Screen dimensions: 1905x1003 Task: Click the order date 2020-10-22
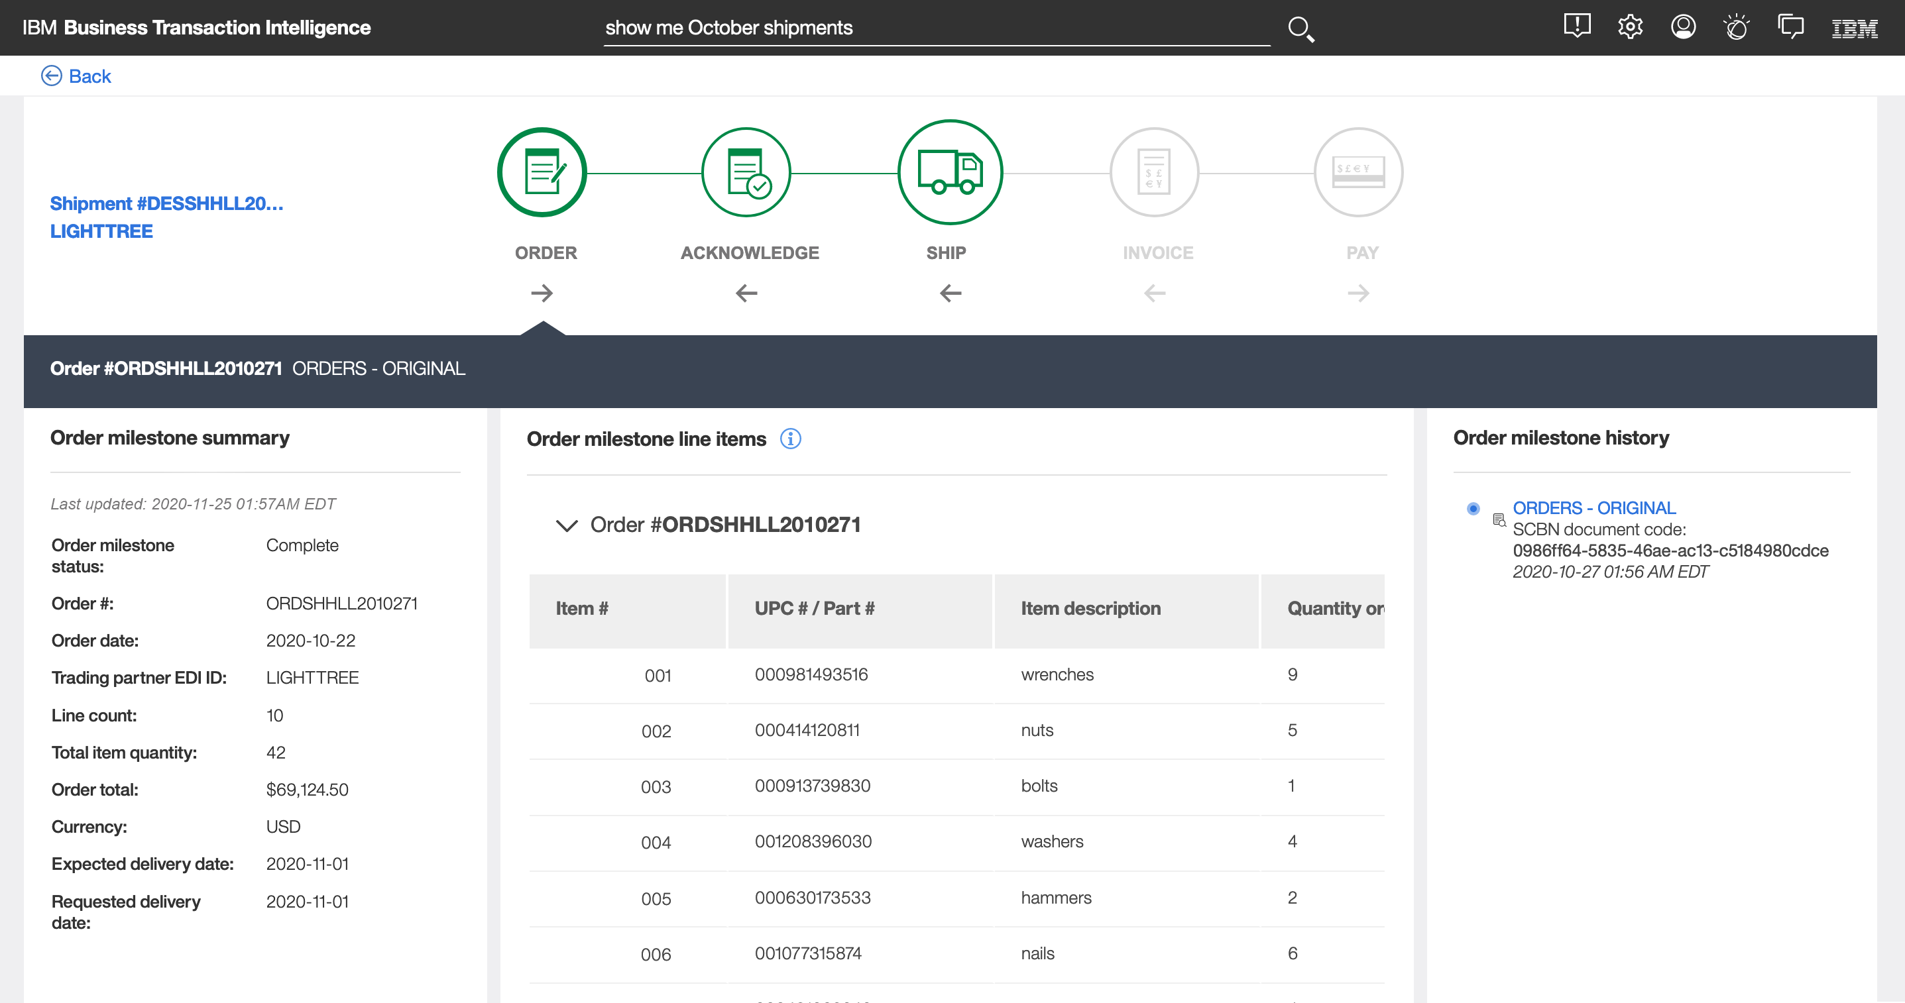(311, 641)
